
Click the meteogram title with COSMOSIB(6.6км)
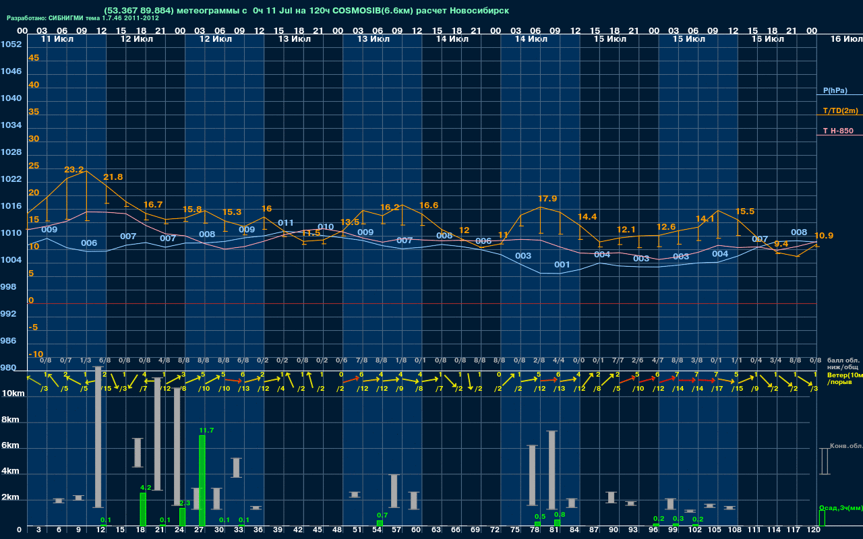pos(307,10)
